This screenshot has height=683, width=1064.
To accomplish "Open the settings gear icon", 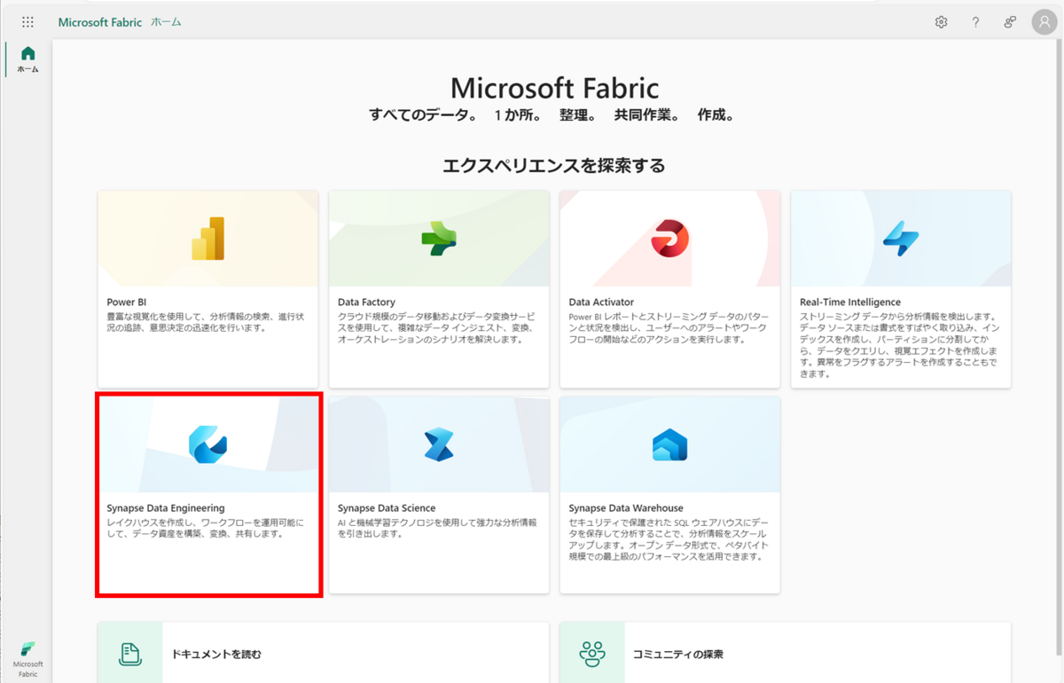I will coord(942,22).
